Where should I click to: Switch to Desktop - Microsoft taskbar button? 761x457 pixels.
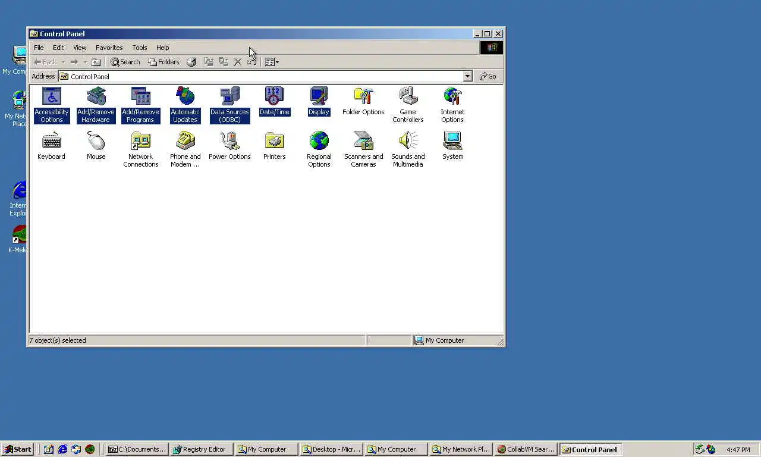[332, 449]
